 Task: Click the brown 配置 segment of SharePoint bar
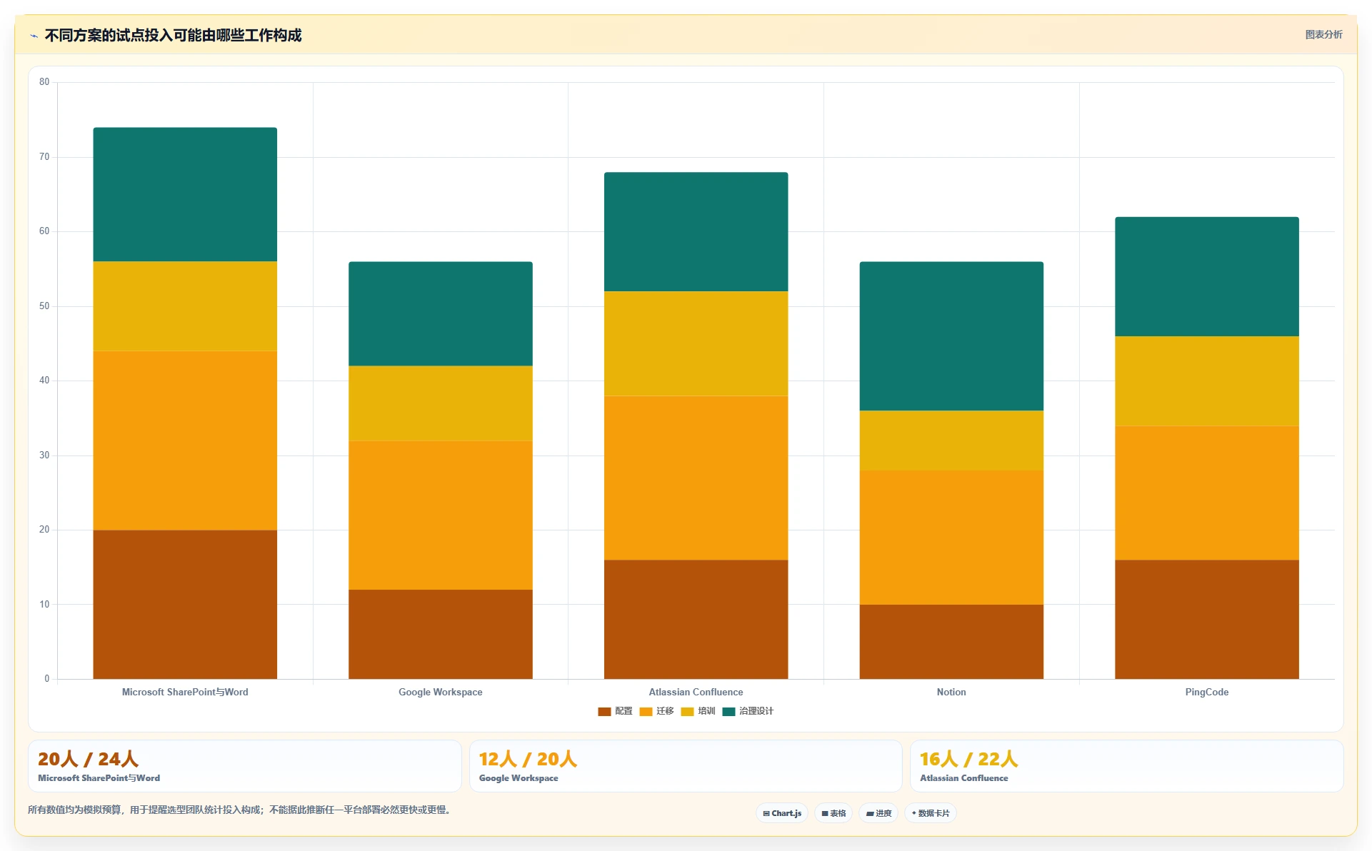(x=185, y=604)
